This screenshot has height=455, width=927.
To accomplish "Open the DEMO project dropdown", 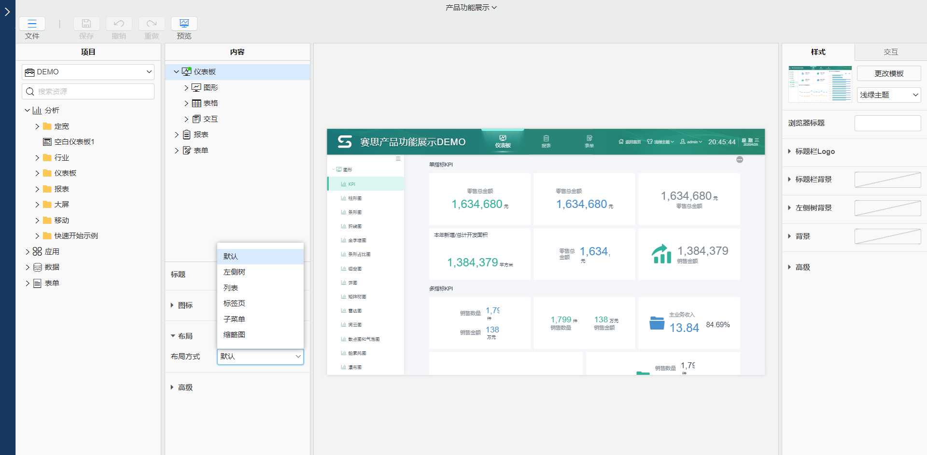I will 88,72.
